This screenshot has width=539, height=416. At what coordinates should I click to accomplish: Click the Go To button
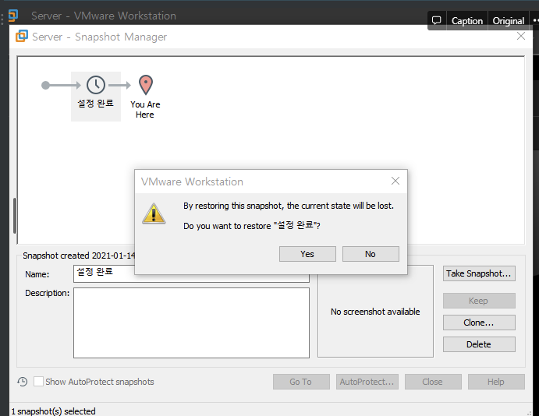pyautogui.click(x=301, y=382)
